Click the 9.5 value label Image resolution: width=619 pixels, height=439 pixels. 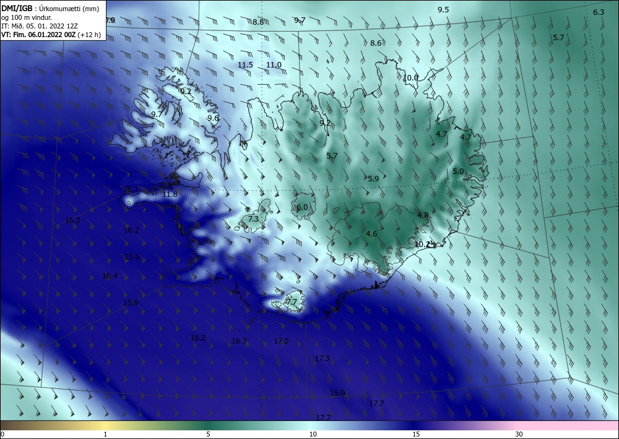click(x=443, y=10)
